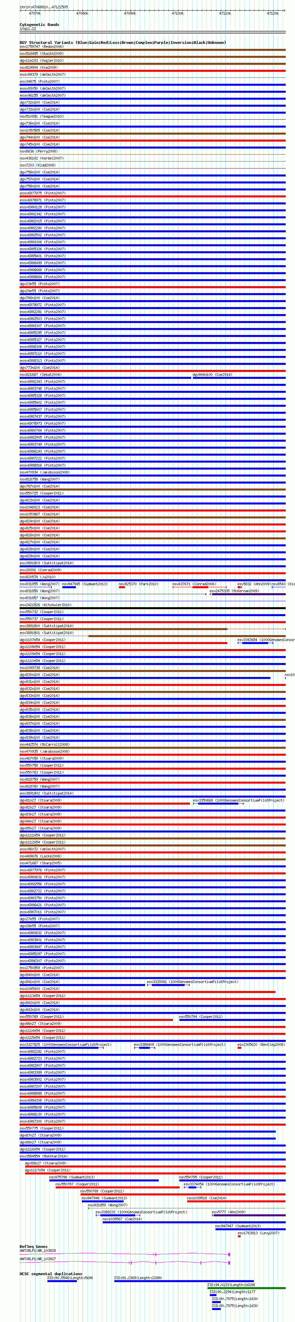Select the UCSC segmental duplications track title
Screen dimensions: 295x1322
[51, 1273]
